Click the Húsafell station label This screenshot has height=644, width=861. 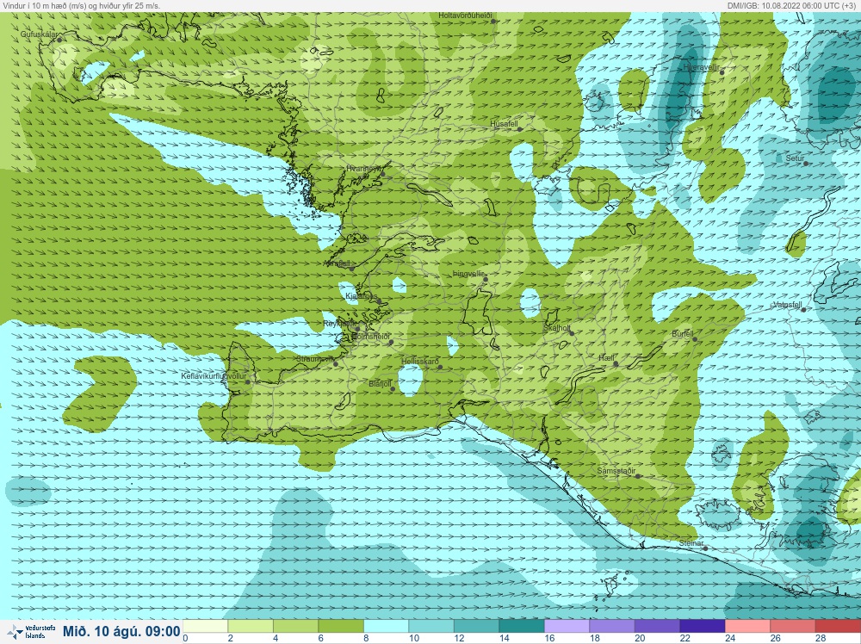pyautogui.click(x=504, y=124)
